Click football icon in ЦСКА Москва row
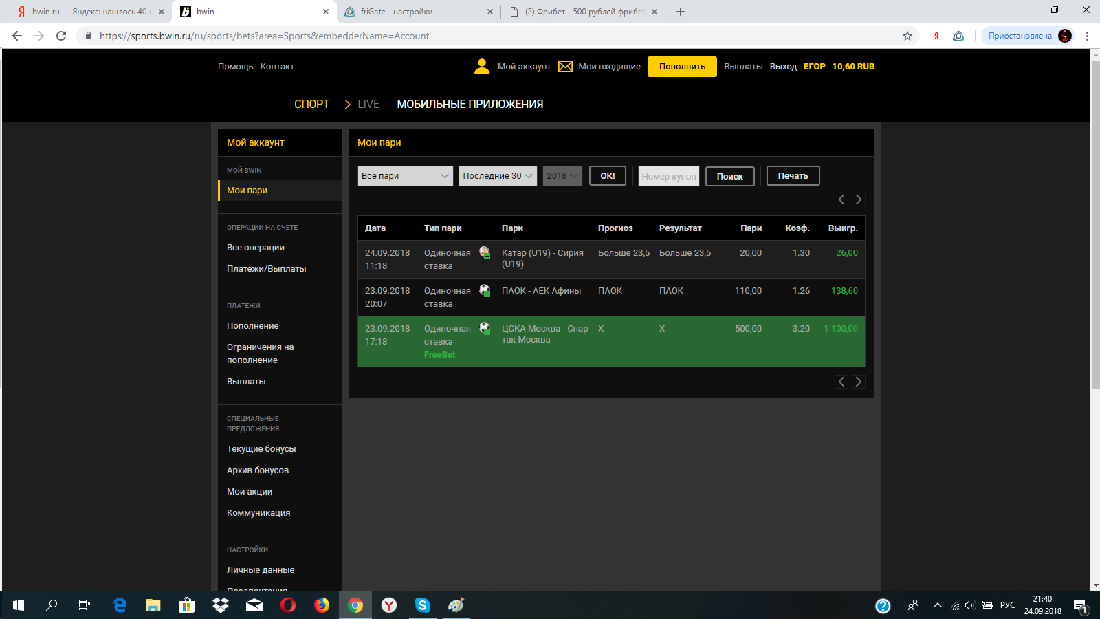 point(485,329)
